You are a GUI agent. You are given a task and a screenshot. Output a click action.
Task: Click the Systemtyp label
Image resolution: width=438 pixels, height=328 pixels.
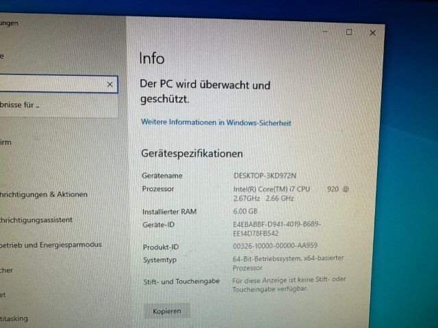(159, 260)
